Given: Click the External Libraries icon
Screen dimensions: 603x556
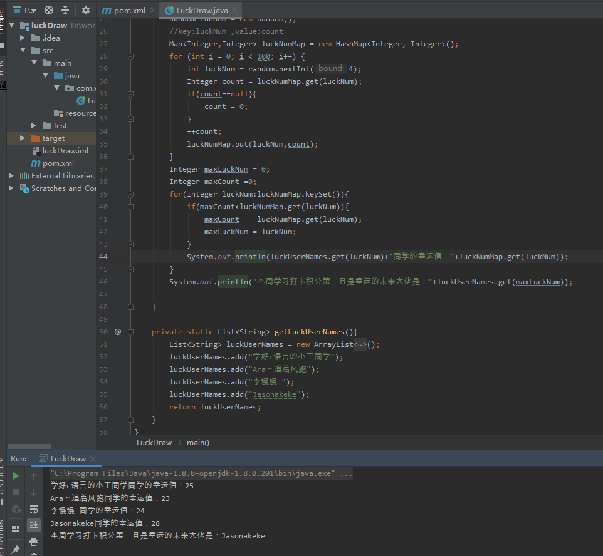Looking at the screenshot, I should tap(24, 175).
